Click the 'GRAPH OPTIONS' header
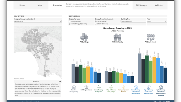 (75, 16)
